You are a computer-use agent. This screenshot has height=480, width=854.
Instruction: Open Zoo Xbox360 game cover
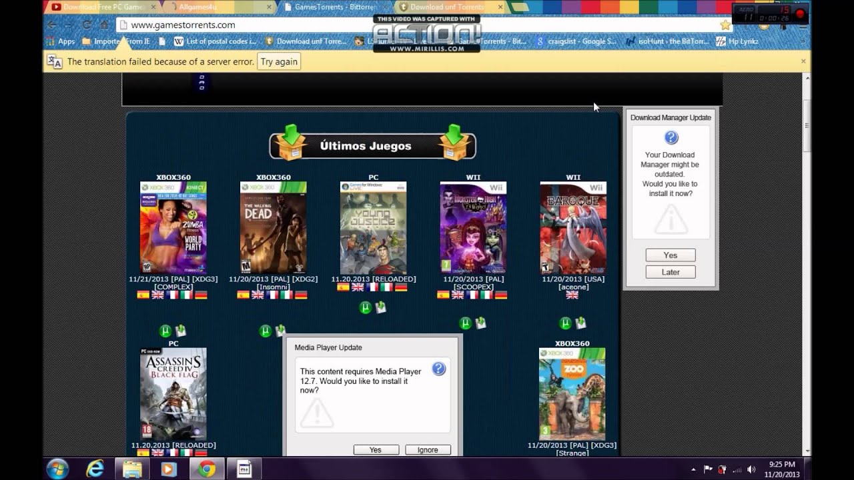[572, 393]
